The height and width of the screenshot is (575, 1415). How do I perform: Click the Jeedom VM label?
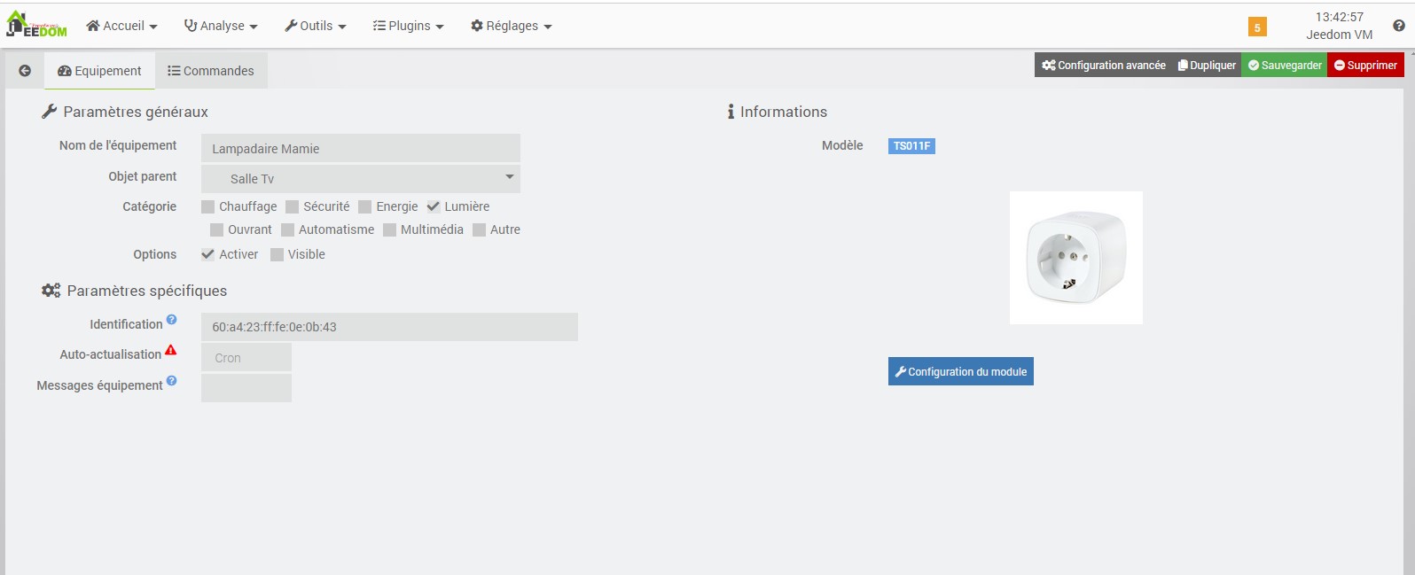pos(1339,35)
